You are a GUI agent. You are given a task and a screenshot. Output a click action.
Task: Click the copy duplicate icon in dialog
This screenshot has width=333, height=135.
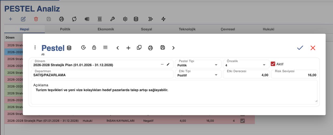[x=139, y=47]
